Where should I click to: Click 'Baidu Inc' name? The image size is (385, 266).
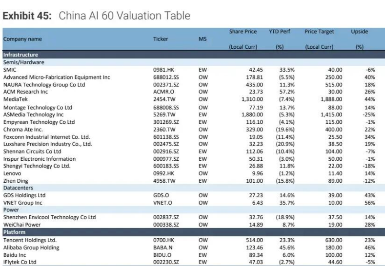(15, 255)
